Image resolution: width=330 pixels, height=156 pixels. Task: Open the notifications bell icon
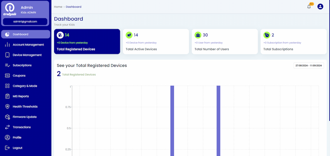(309, 7)
